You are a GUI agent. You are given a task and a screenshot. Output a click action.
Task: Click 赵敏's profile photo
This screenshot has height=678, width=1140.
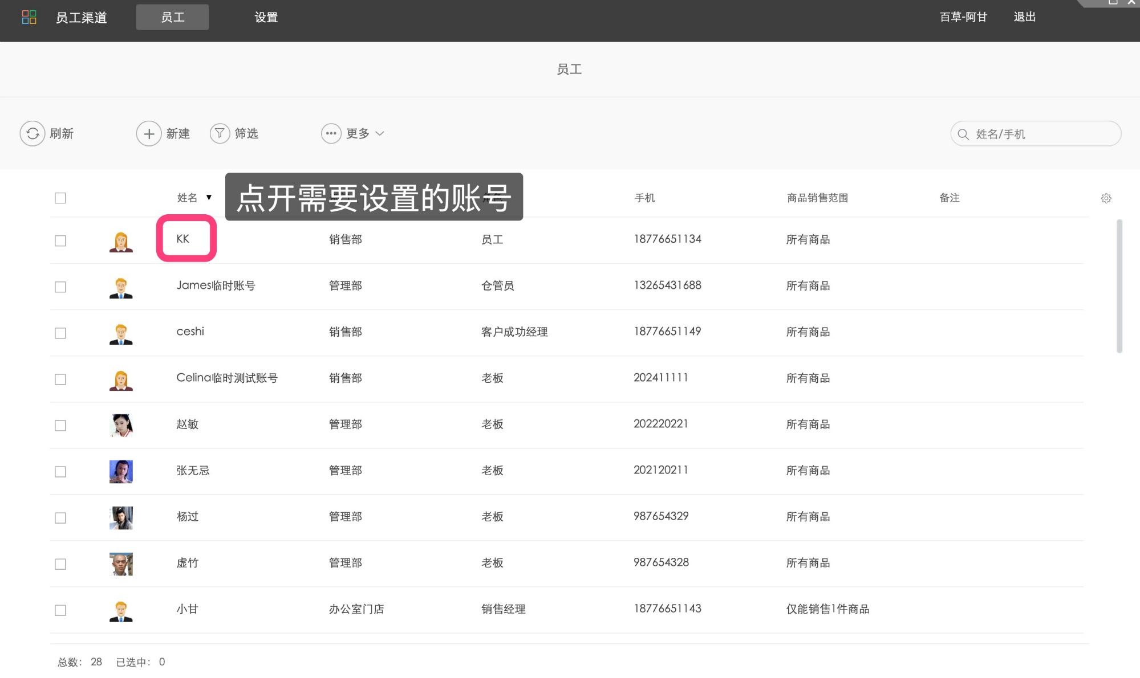pyautogui.click(x=121, y=426)
